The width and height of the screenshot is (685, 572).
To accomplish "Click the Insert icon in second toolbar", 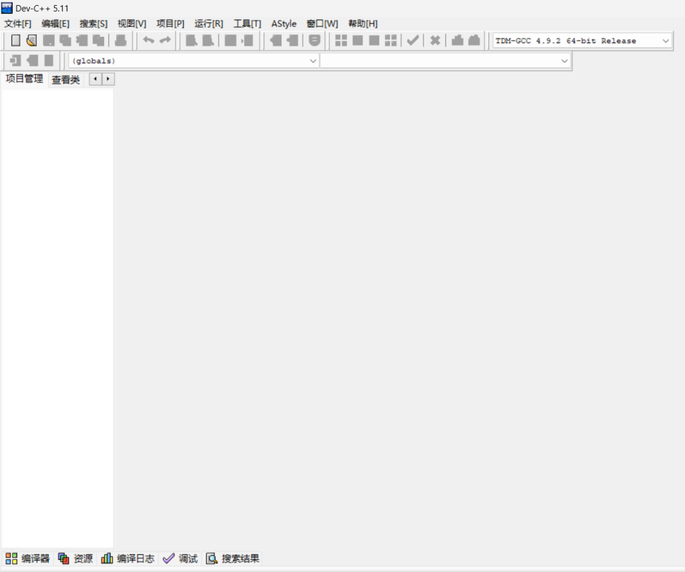I will tap(16, 60).
